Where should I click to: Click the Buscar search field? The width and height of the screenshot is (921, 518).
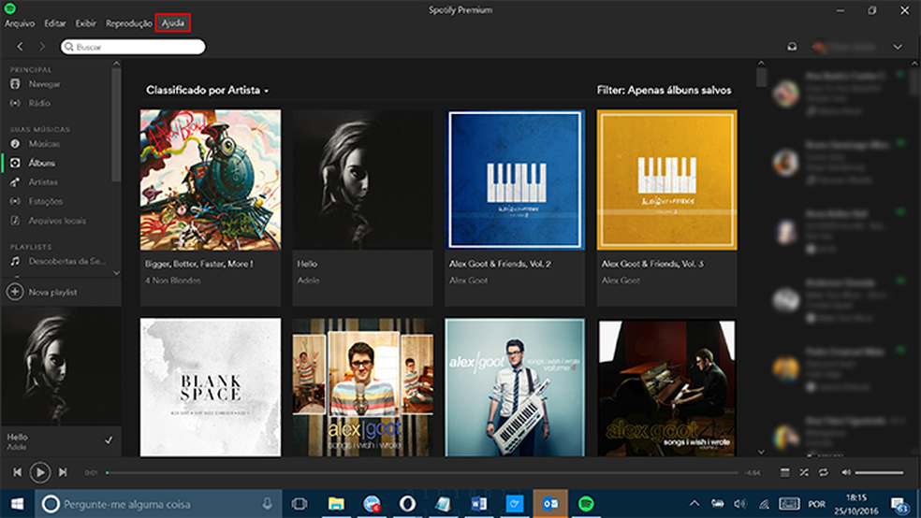click(x=133, y=47)
